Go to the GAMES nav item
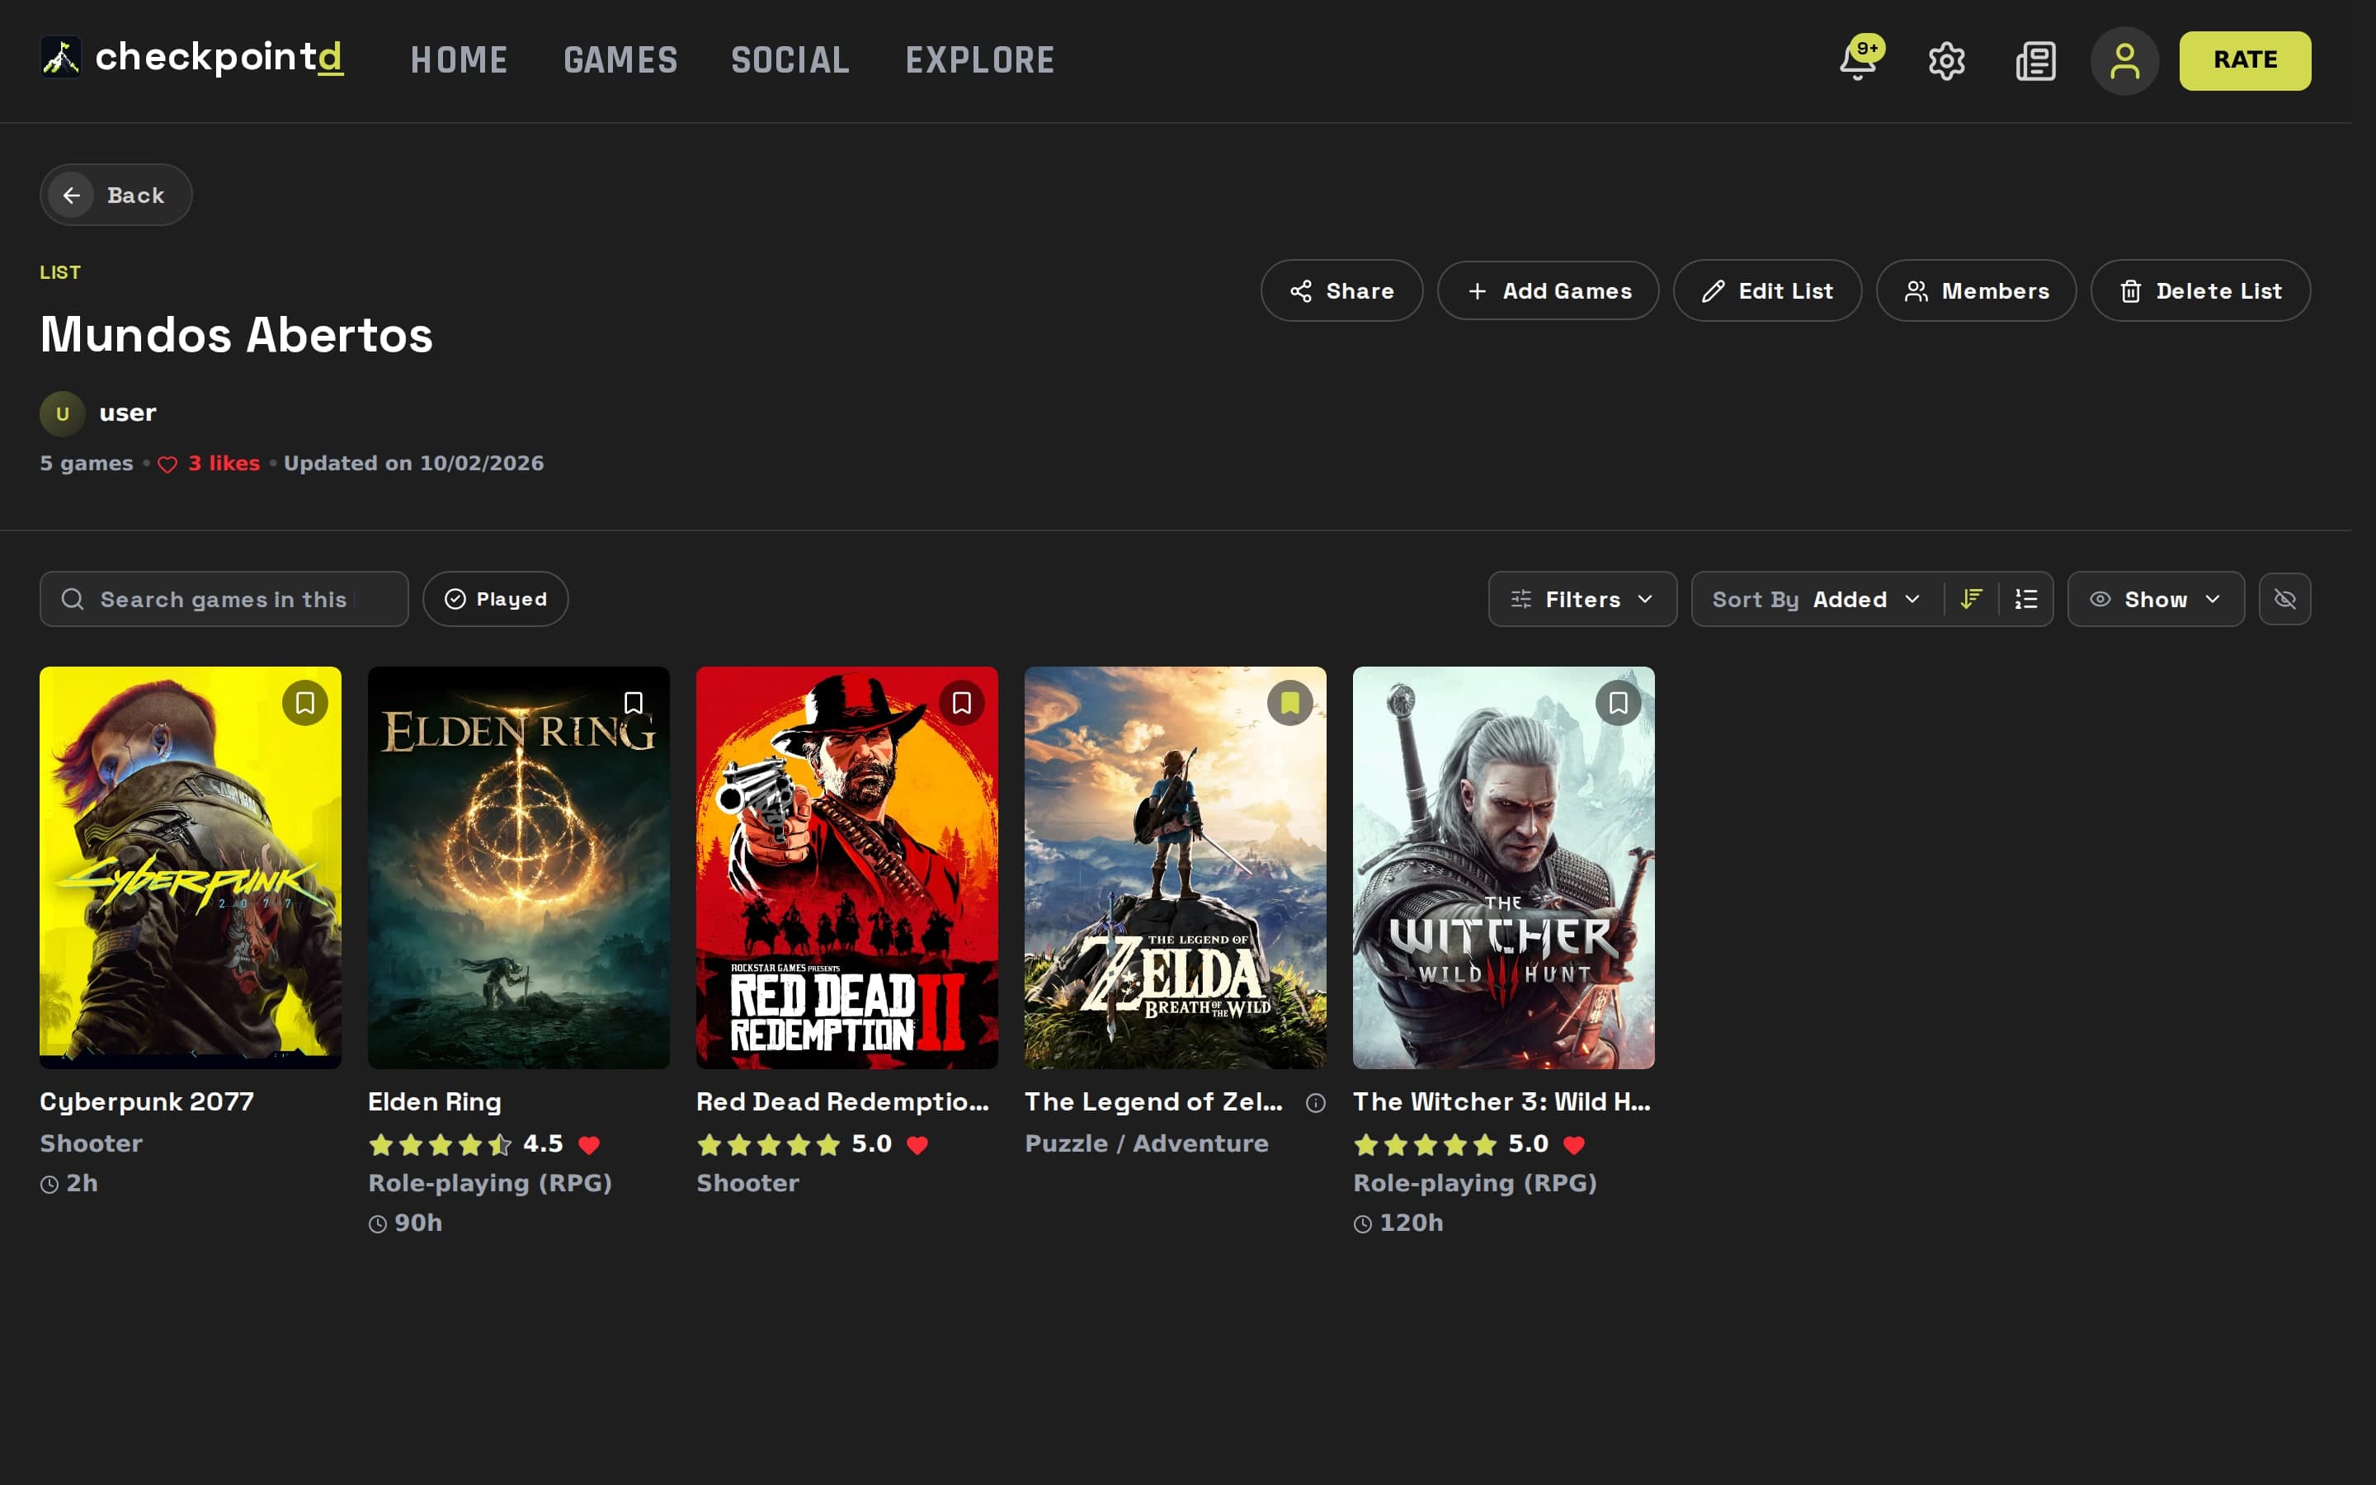Viewport: 2376px width, 1485px height. [620, 61]
